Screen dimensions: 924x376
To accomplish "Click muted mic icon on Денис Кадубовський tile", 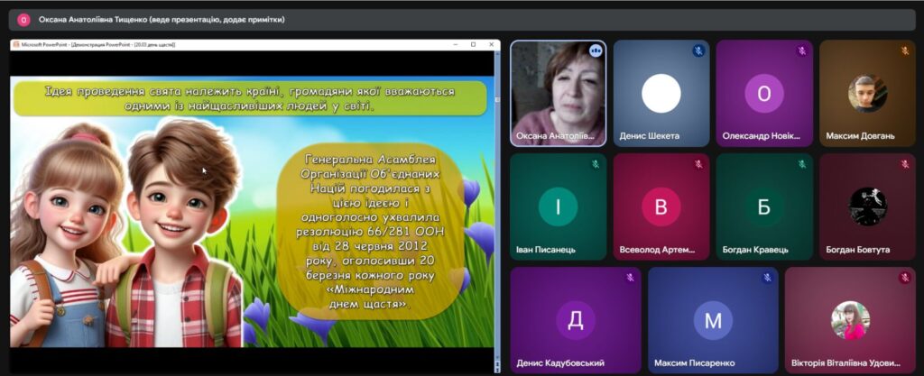I will click(629, 279).
